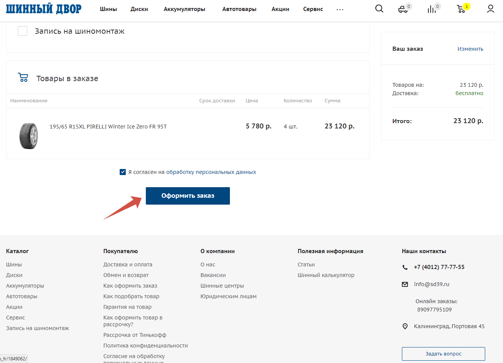Enable the Запись на шиномонтаж checkbox
The image size is (503, 363).
coord(23,31)
